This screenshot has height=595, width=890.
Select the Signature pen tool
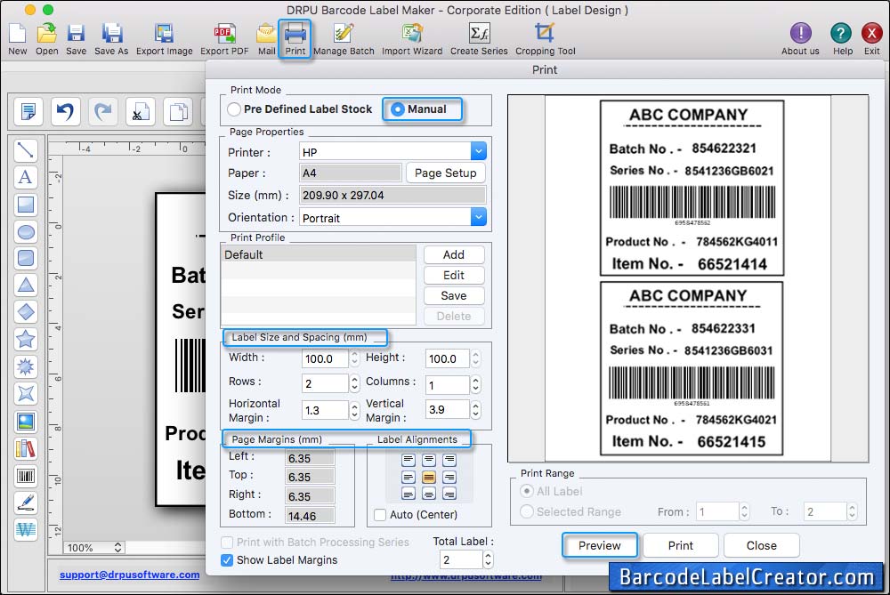coord(26,503)
